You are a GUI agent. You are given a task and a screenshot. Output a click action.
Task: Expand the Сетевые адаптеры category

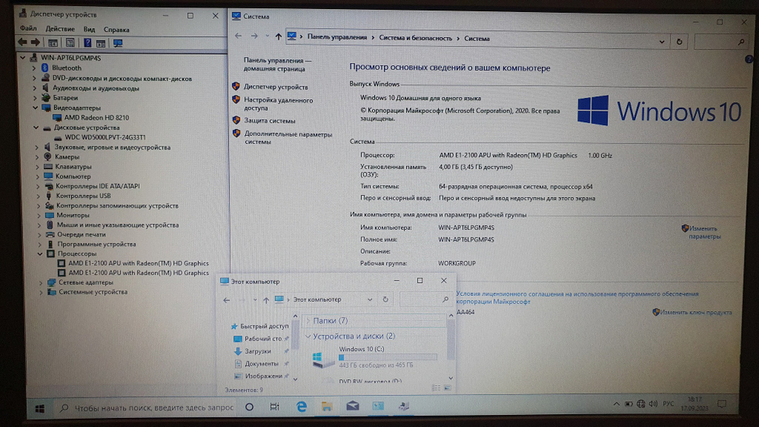tap(41, 282)
